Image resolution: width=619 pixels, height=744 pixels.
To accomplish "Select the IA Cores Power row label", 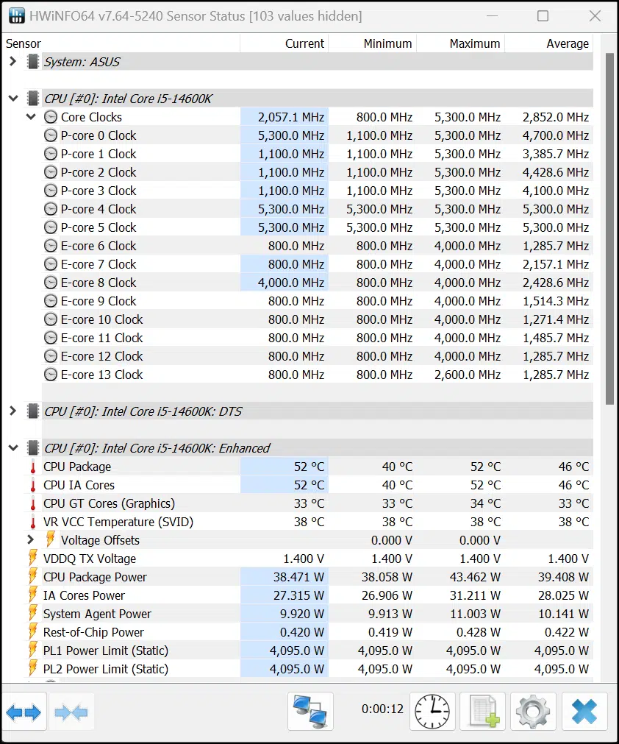I will [x=84, y=595].
